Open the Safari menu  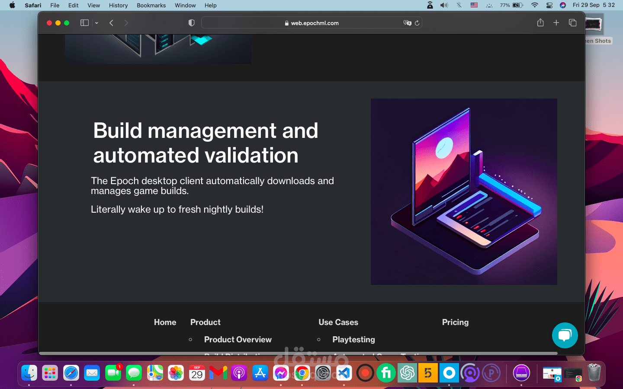tap(33, 5)
